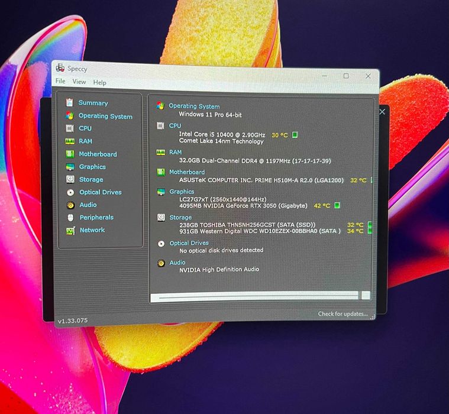Click the Motherboard icon in summary pane

tap(161, 172)
